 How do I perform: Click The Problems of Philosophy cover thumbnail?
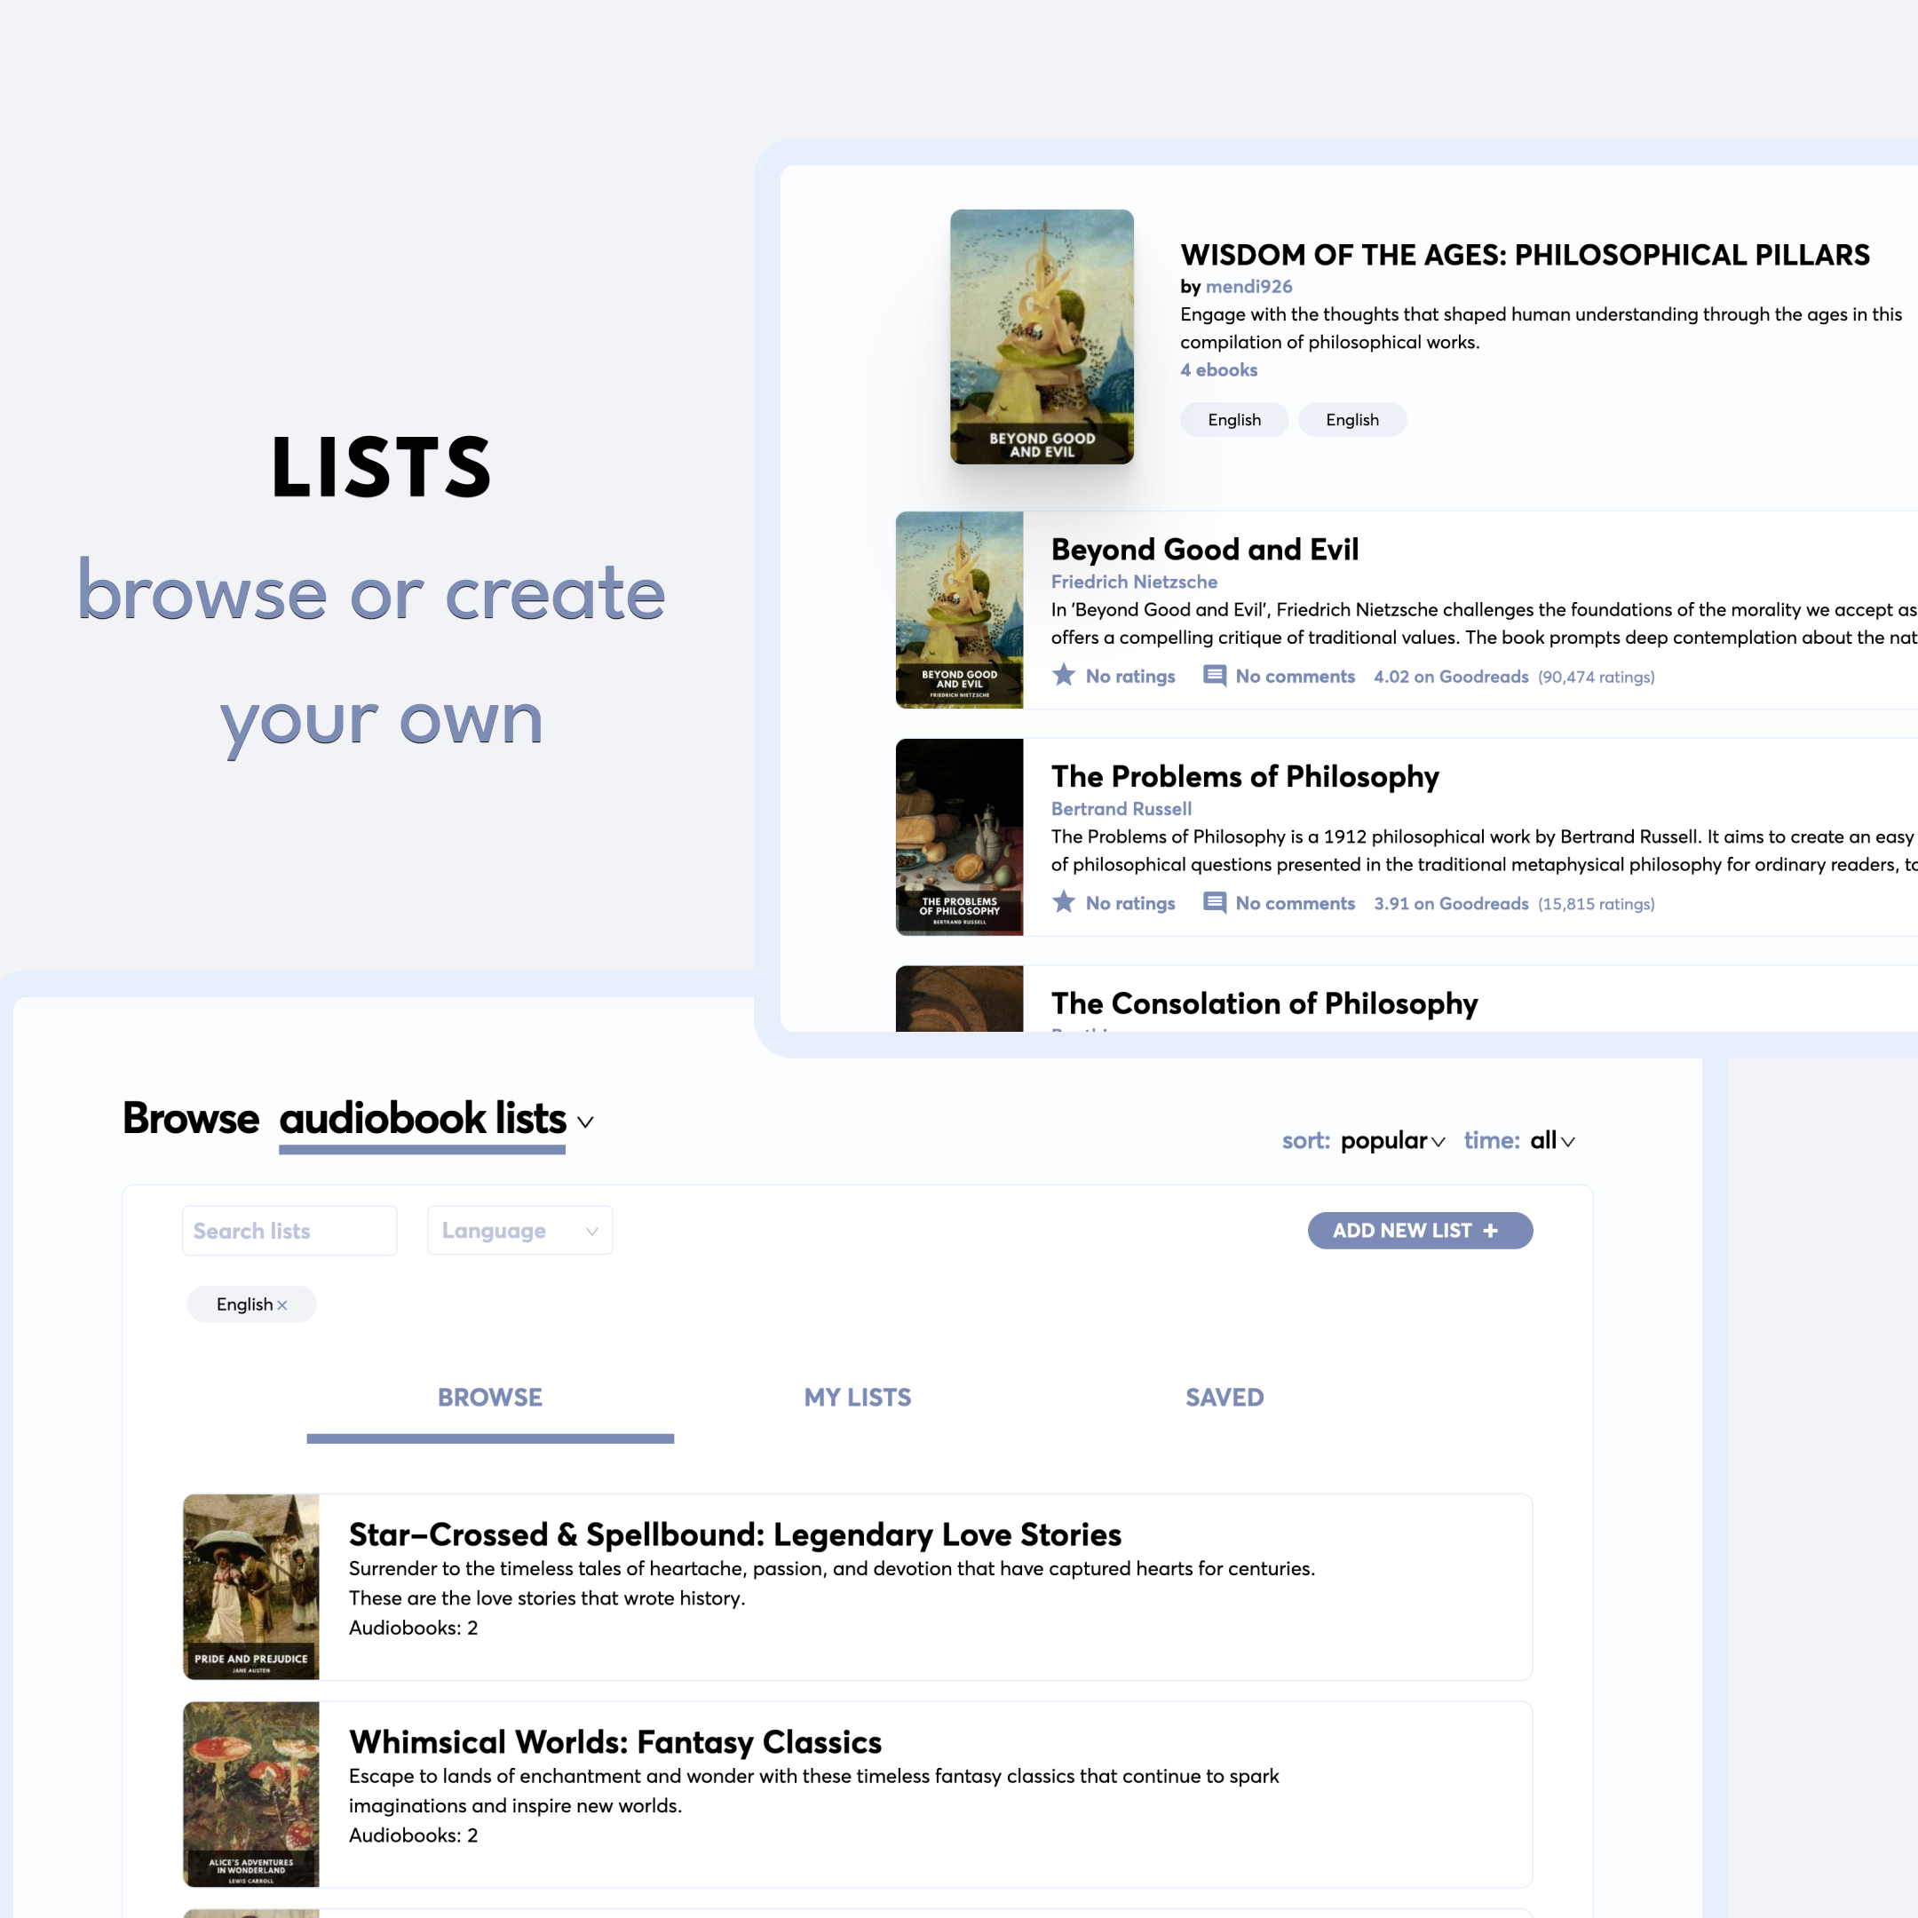coord(959,836)
